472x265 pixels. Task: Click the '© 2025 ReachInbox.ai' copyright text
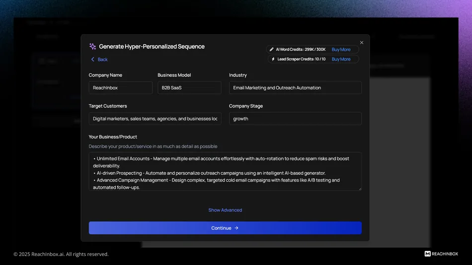tap(61, 254)
